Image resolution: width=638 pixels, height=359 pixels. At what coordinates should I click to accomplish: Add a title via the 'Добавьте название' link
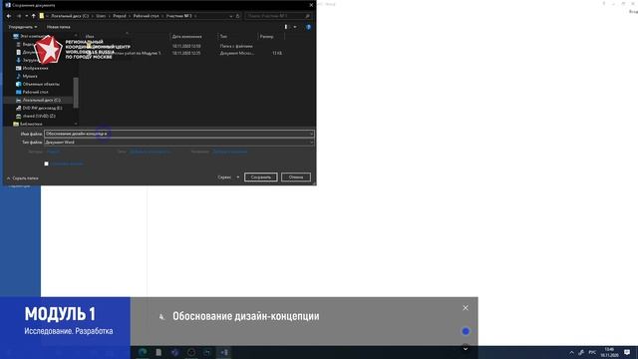(x=230, y=152)
